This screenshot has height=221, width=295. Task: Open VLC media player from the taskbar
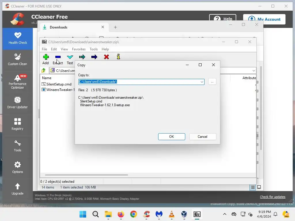tap(172, 214)
